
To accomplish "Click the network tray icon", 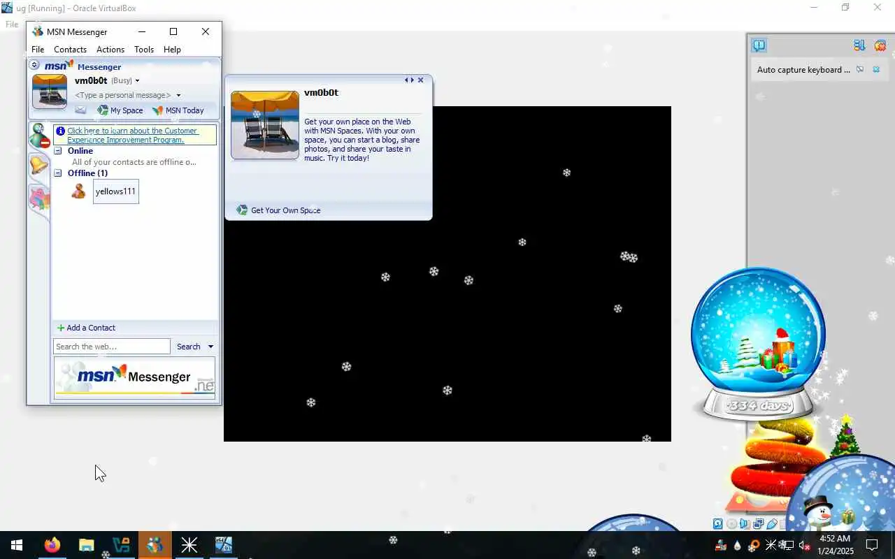I will [x=787, y=545].
